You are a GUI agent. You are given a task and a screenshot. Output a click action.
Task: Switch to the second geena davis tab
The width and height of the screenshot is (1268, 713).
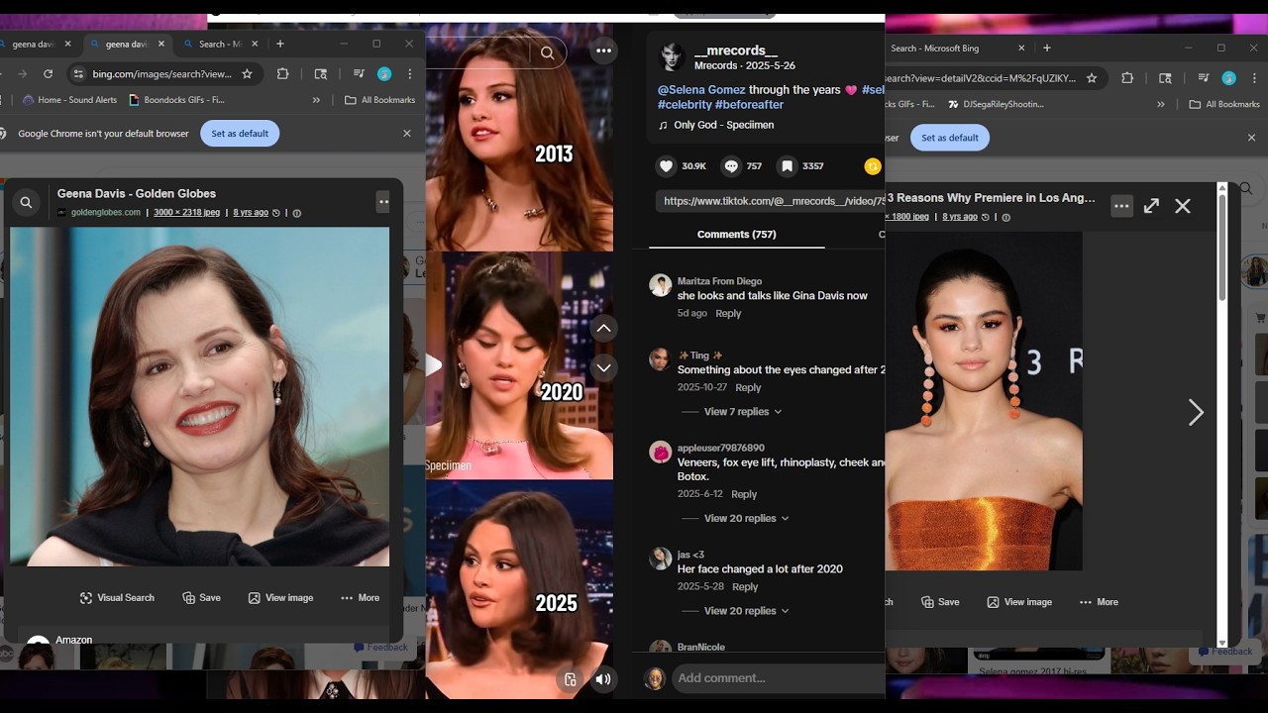coord(127,44)
